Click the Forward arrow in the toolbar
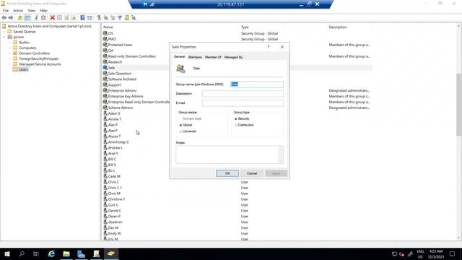This screenshot has height=260, width=462. pos(11,17)
